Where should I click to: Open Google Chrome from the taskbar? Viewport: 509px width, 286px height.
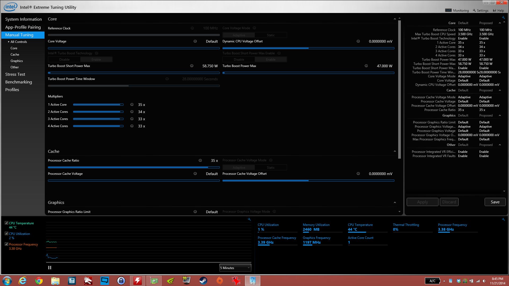point(39,281)
